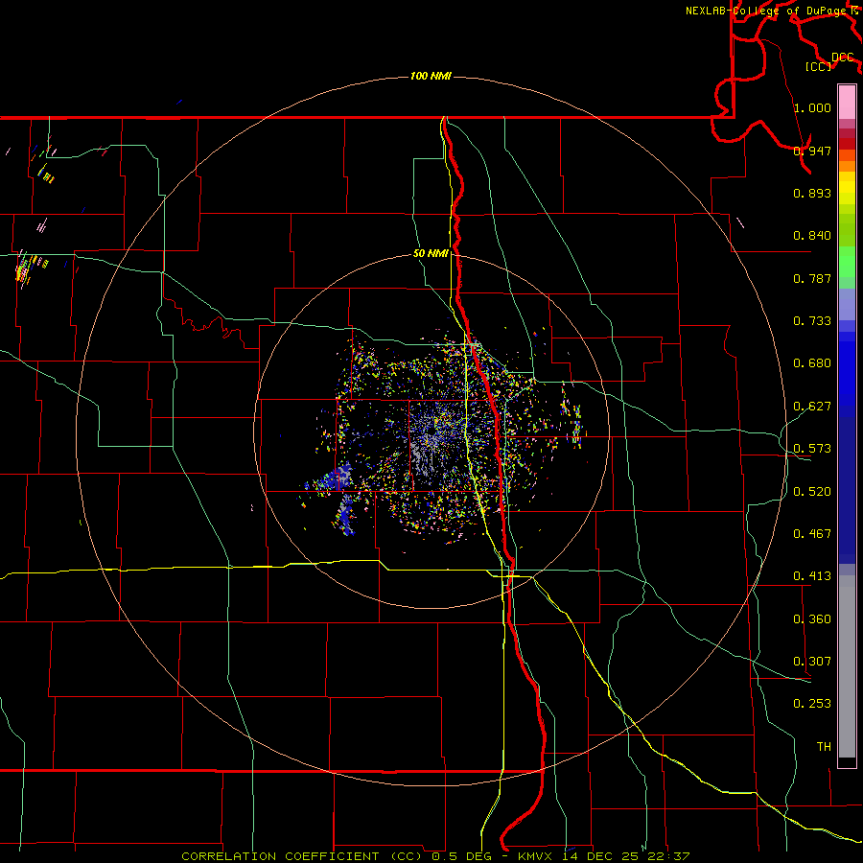
Task: Click the 0.787 legend value
Action: [x=812, y=278]
